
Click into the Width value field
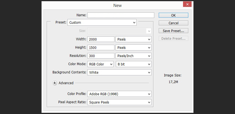pos(101,39)
